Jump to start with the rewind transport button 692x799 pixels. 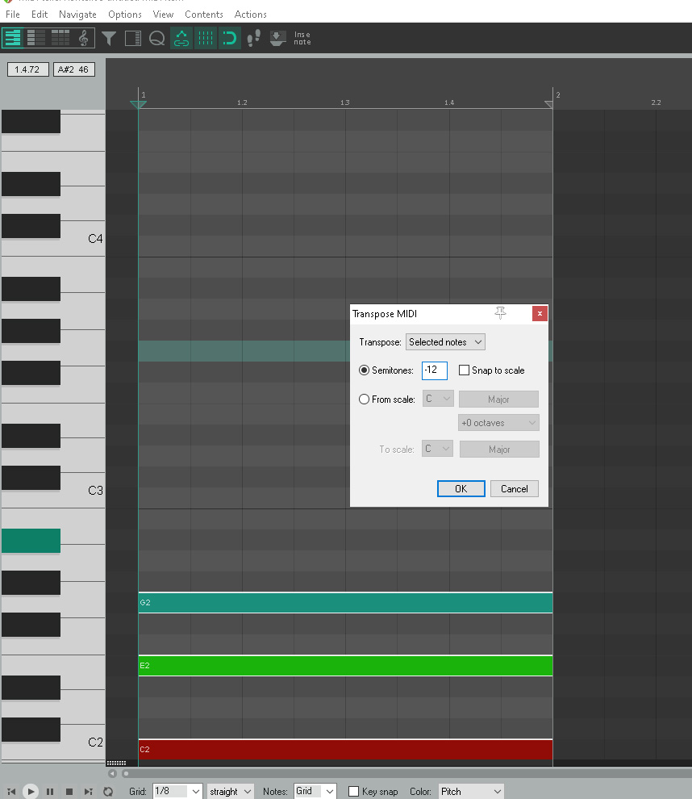coord(11,792)
